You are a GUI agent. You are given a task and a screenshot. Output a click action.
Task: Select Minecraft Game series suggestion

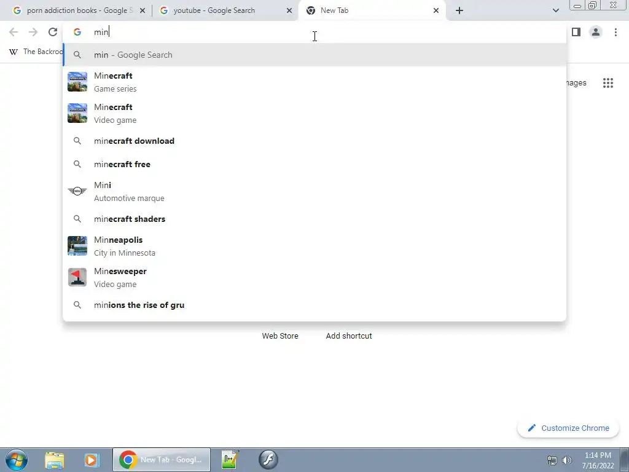[x=314, y=82]
